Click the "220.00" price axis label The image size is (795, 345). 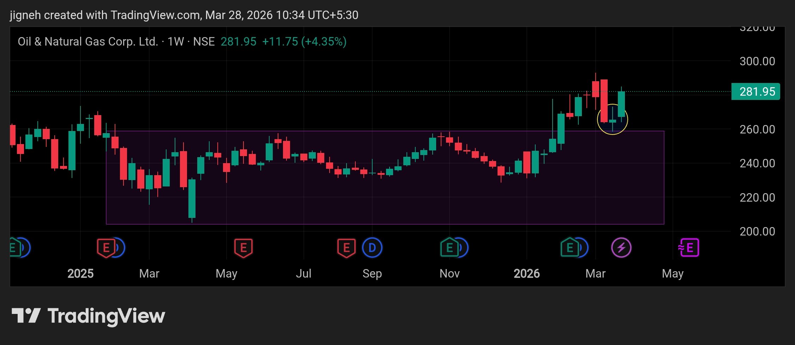coord(757,197)
